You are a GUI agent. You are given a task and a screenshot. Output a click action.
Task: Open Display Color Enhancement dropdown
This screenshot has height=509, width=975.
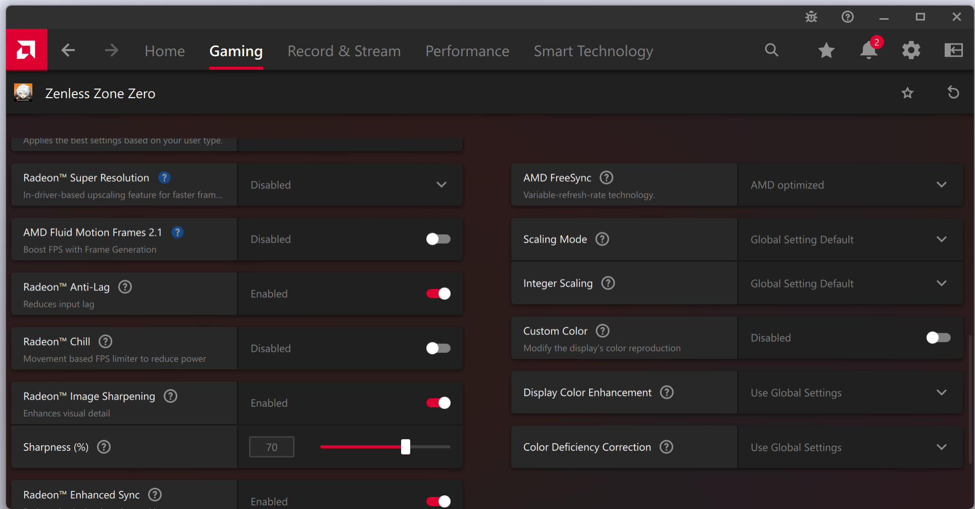click(x=850, y=392)
